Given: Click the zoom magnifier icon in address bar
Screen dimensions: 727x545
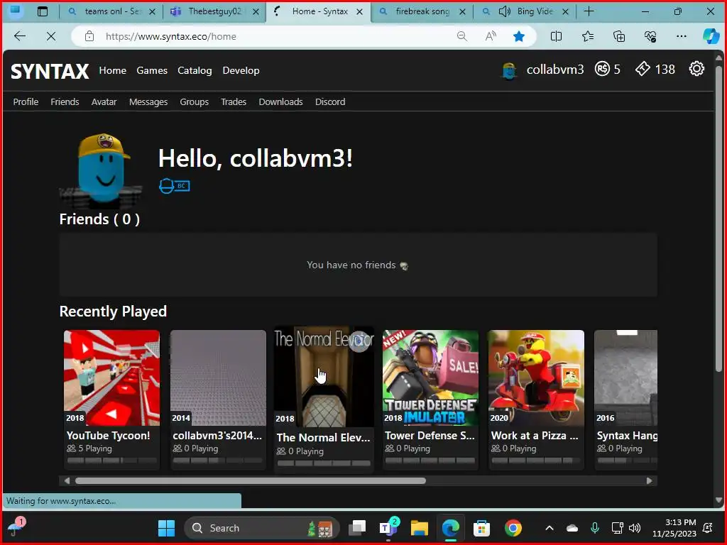Looking at the screenshot, I should tap(461, 36).
